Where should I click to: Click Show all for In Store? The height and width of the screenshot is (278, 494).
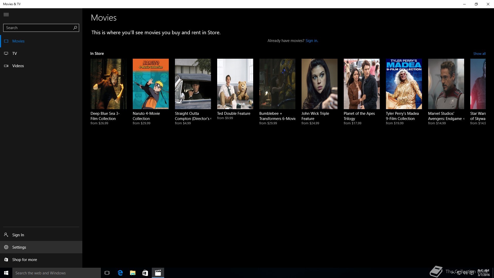pyautogui.click(x=479, y=54)
